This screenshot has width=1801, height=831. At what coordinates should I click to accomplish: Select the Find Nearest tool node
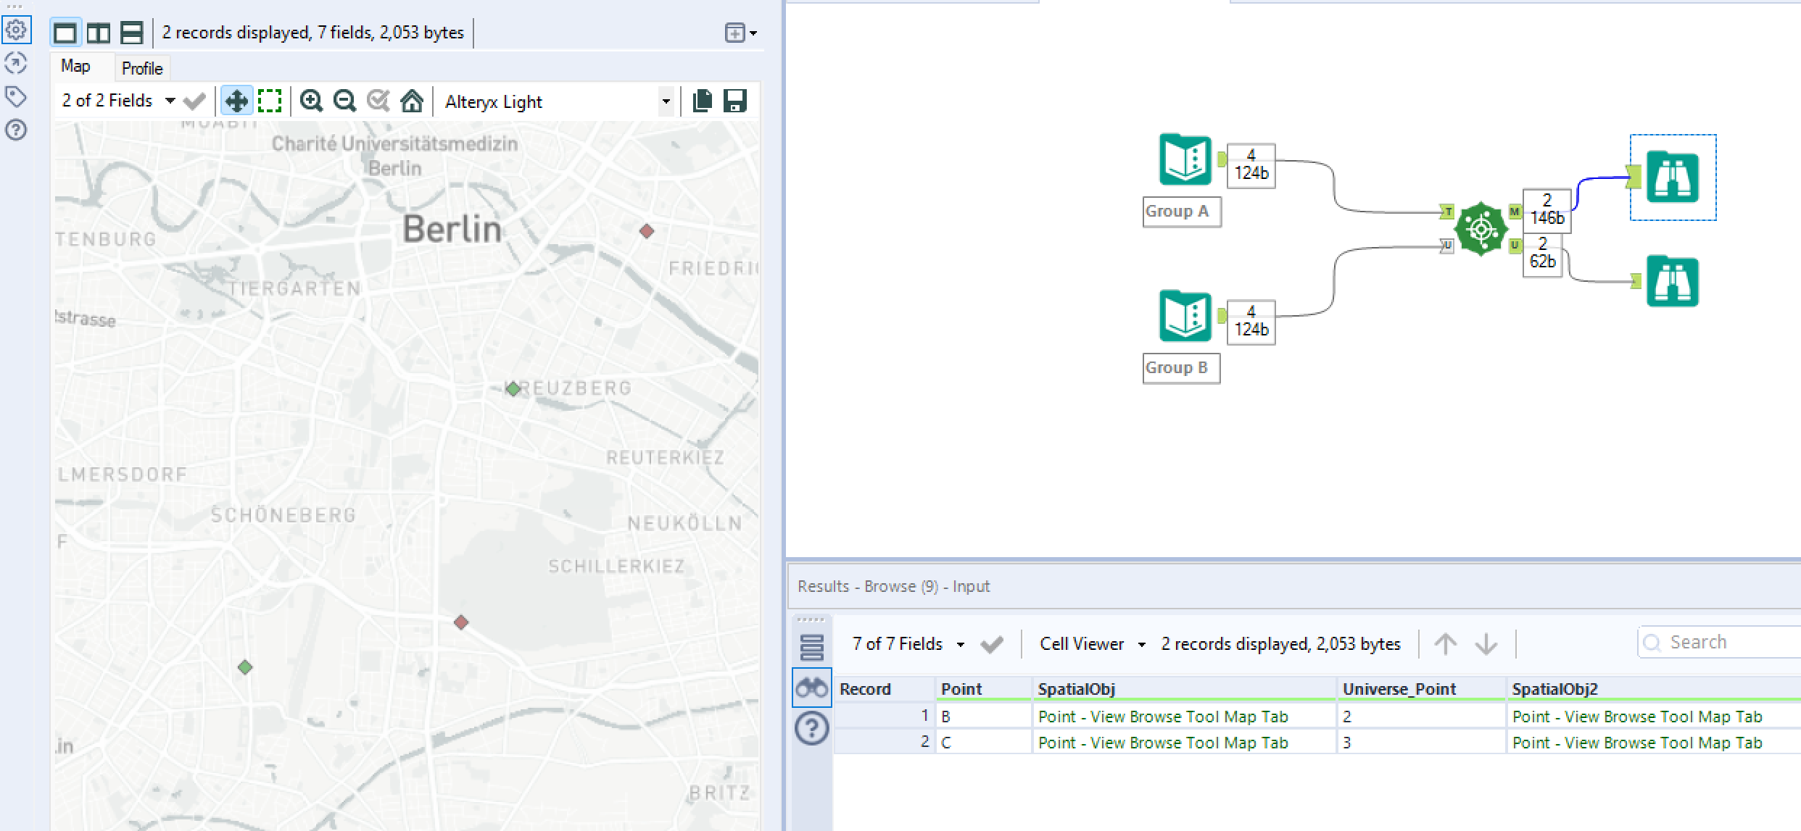(1481, 229)
